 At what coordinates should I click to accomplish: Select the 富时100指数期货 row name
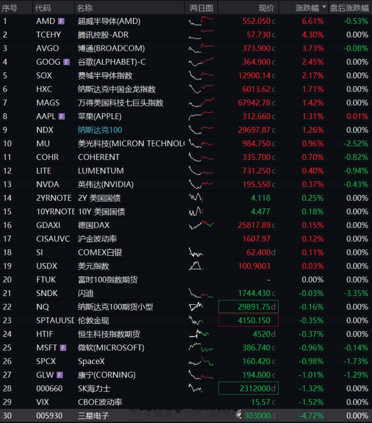(108, 280)
